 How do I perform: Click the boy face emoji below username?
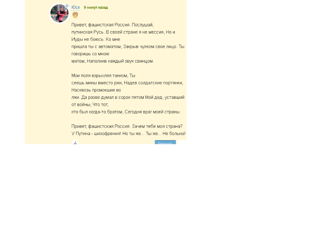click(75, 15)
